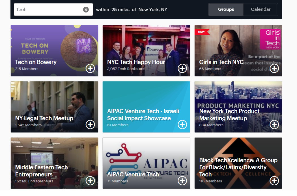
Task: Click plus on AIPAC Venture Tech 71 Members
Action: (182, 181)
